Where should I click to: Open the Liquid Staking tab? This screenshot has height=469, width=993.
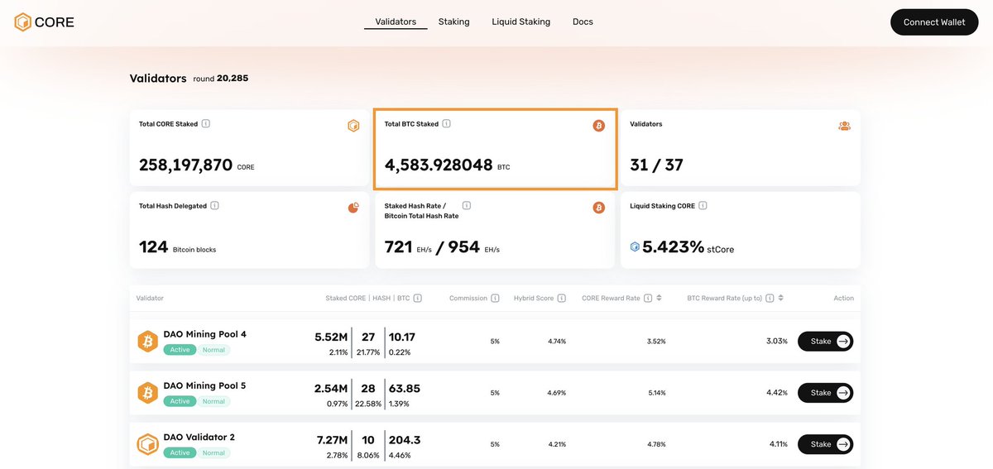[x=520, y=22]
